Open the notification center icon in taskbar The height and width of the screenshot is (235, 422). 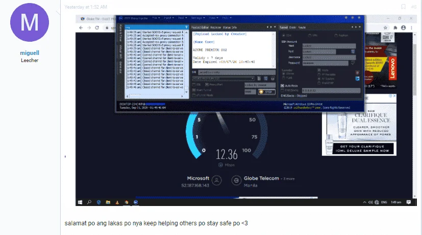409,202
